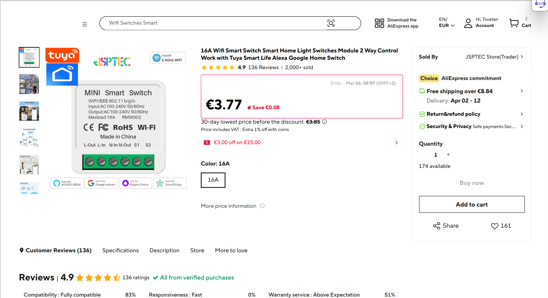Expand the Free shipping details arrow

click(x=522, y=91)
